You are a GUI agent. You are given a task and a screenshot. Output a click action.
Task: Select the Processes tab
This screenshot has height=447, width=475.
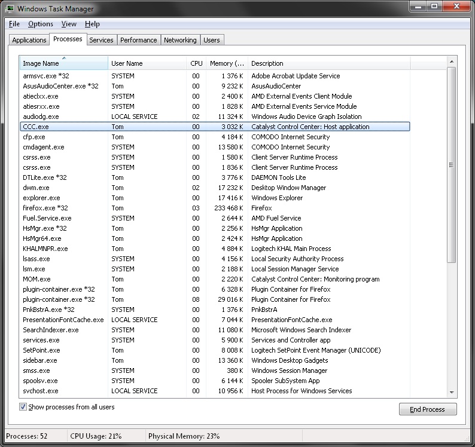pyautogui.click(x=68, y=39)
